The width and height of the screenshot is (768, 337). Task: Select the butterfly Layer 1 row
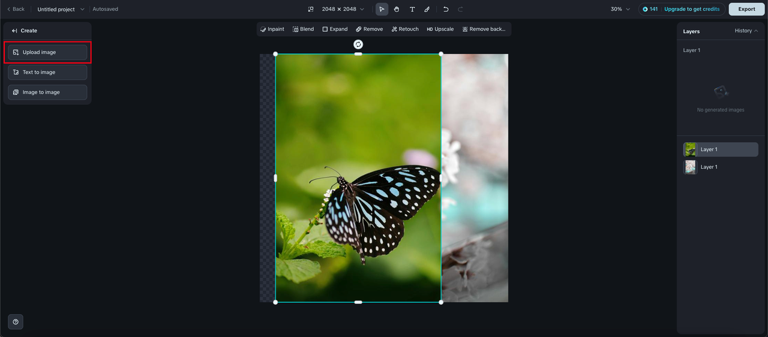pos(721,149)
